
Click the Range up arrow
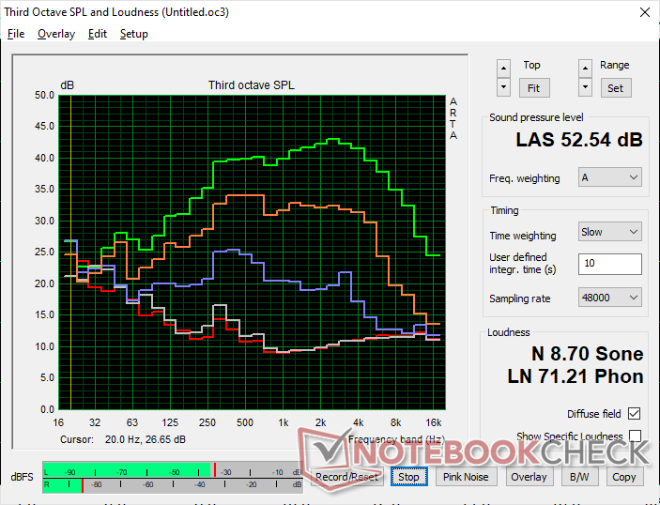(585, 69)
